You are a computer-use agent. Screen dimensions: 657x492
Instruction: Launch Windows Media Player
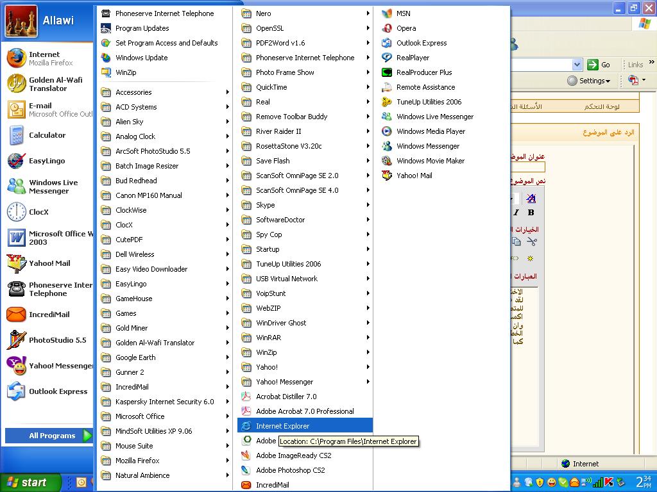[x=431, y=131]
